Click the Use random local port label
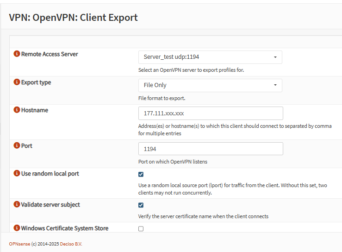Viewport: 342px width, 252px height. [x=50, y=174]
